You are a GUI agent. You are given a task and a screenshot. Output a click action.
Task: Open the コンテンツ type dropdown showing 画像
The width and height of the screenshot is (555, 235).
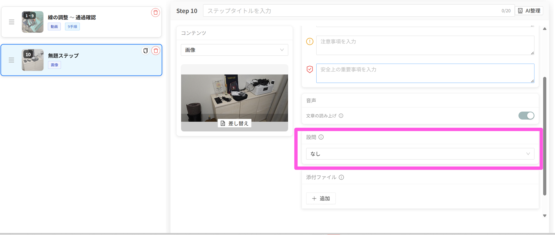[x=234, y=50]
